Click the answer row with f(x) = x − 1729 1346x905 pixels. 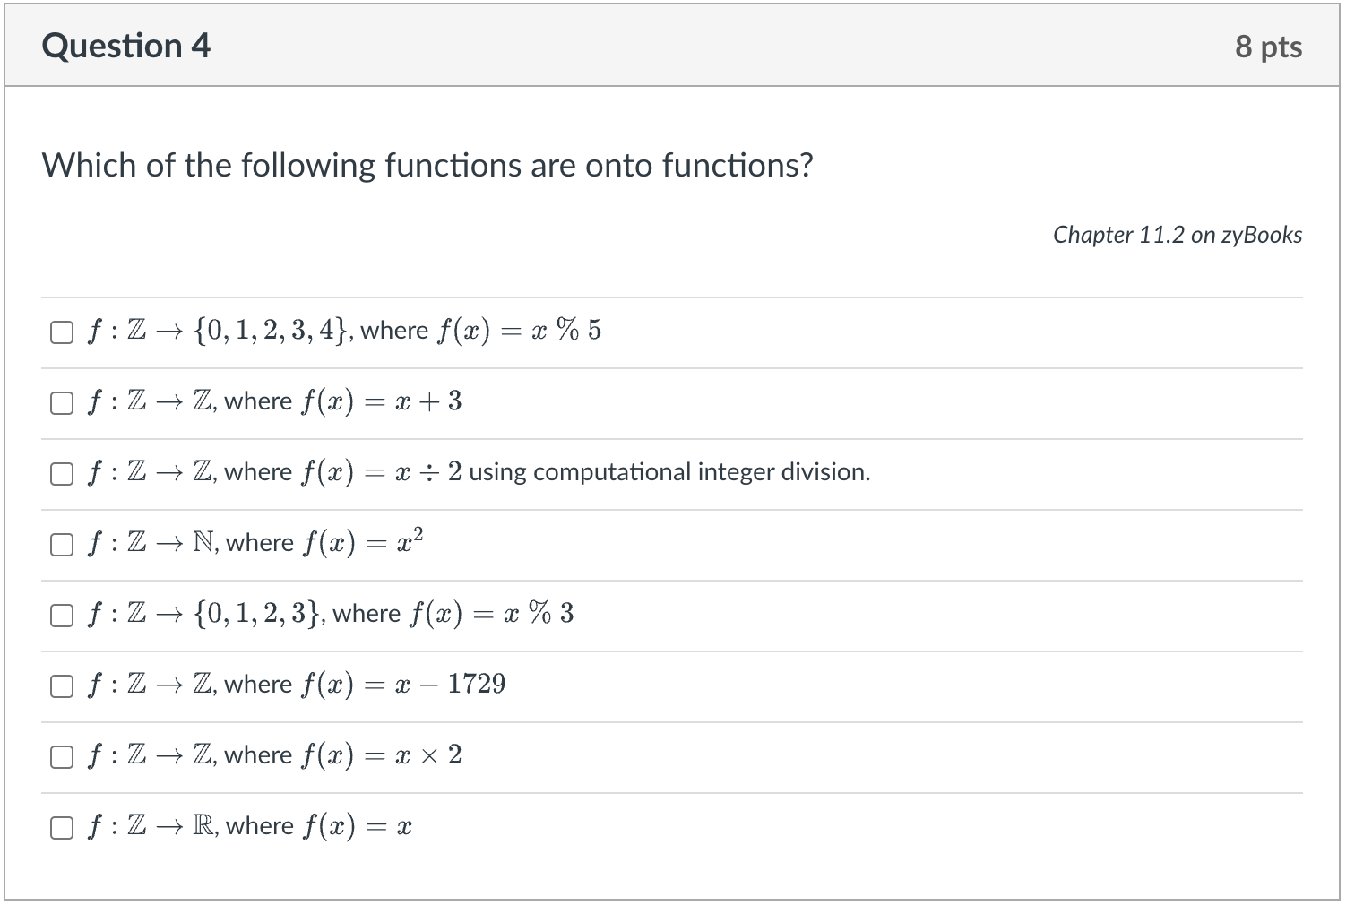coord(296,685)
